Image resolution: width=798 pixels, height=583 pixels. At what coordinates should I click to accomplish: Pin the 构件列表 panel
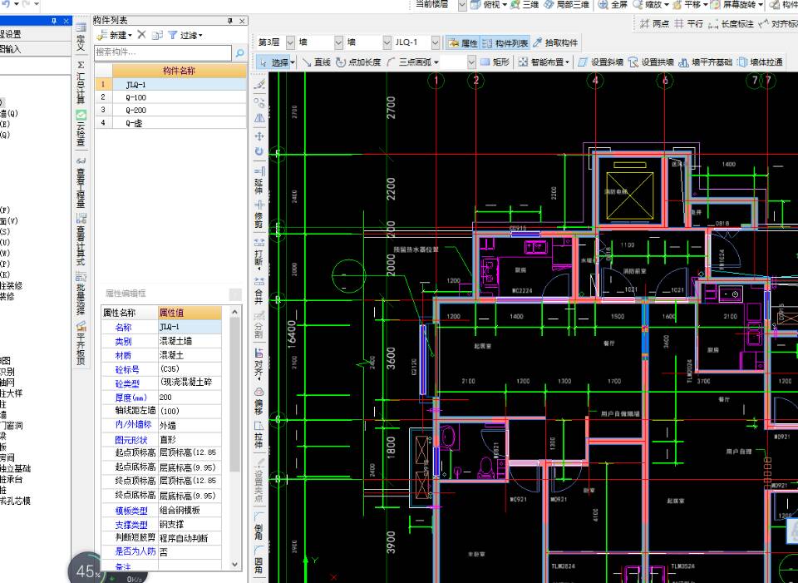click(230, 20)
